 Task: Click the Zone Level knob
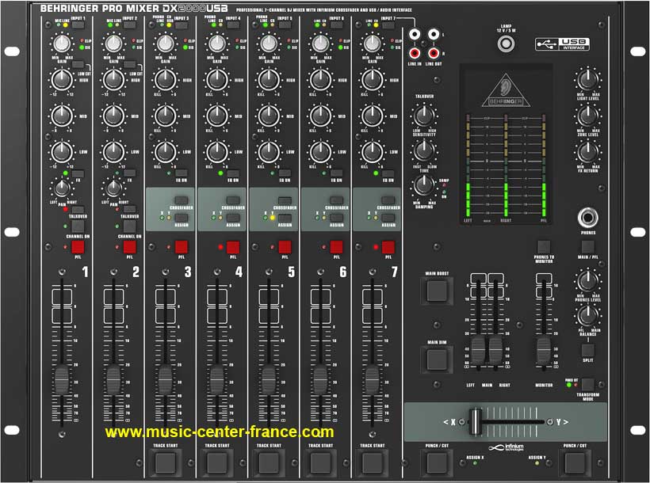587,116
